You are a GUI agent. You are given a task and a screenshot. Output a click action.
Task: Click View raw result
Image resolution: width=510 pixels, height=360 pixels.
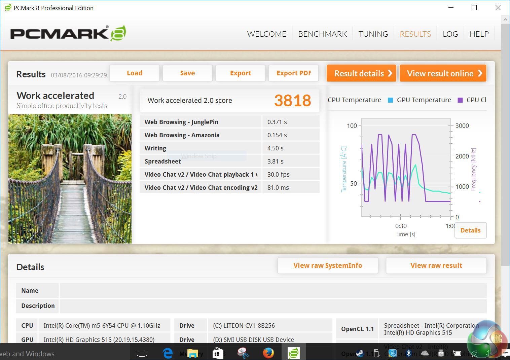[x=436, y=265]
